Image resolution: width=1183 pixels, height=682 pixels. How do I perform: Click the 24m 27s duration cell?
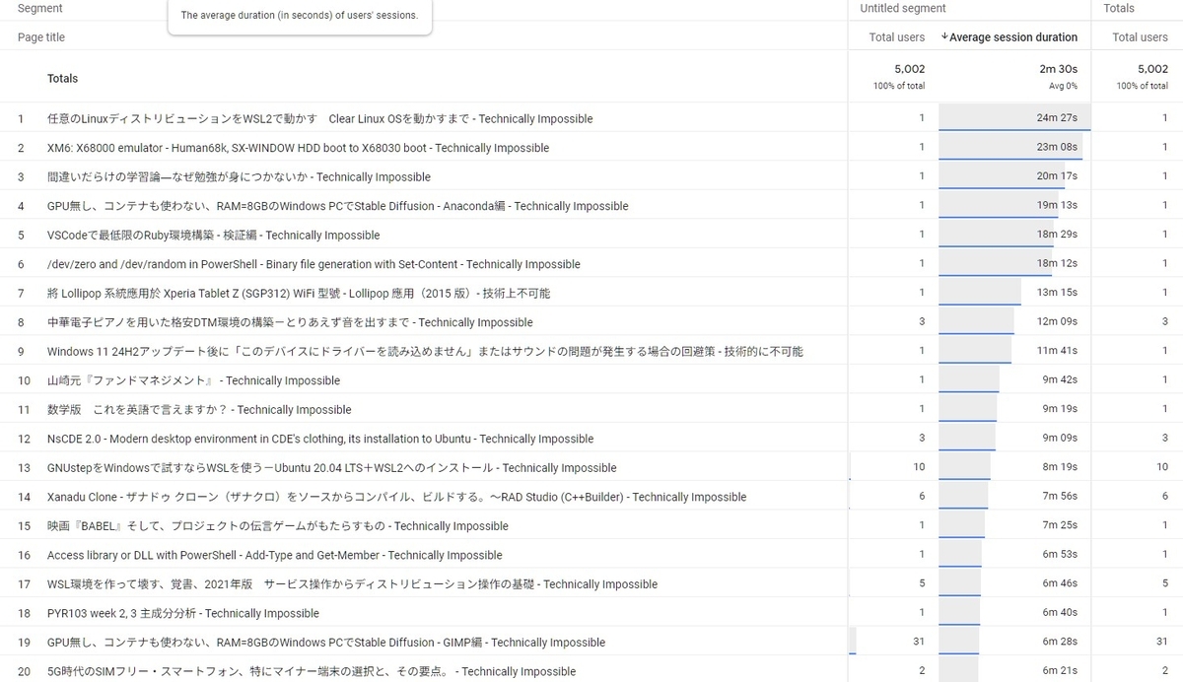(x=1057, y=118)
